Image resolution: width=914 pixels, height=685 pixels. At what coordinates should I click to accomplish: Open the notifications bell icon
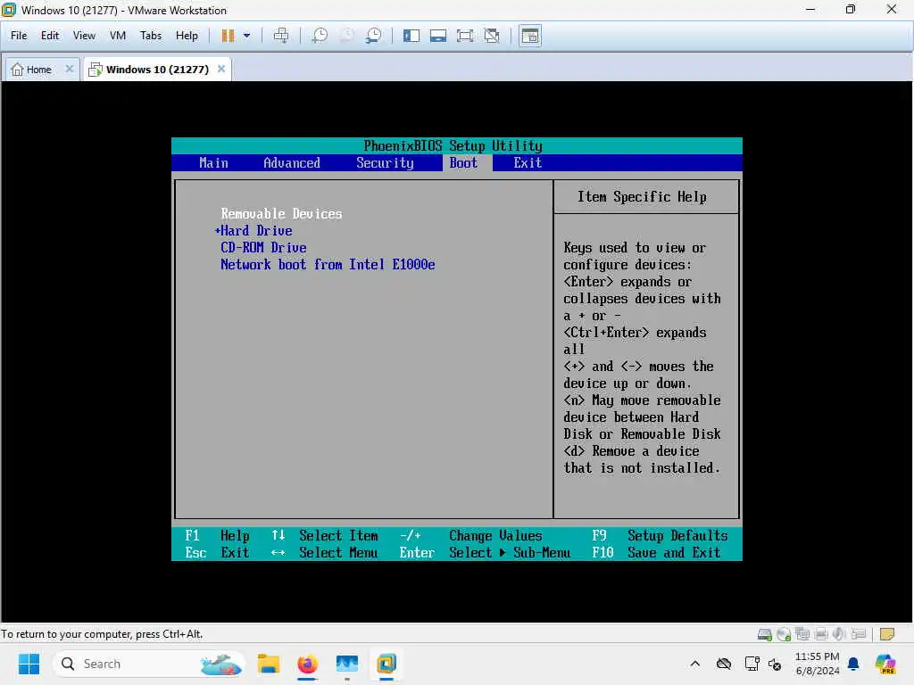pos(853,664)
